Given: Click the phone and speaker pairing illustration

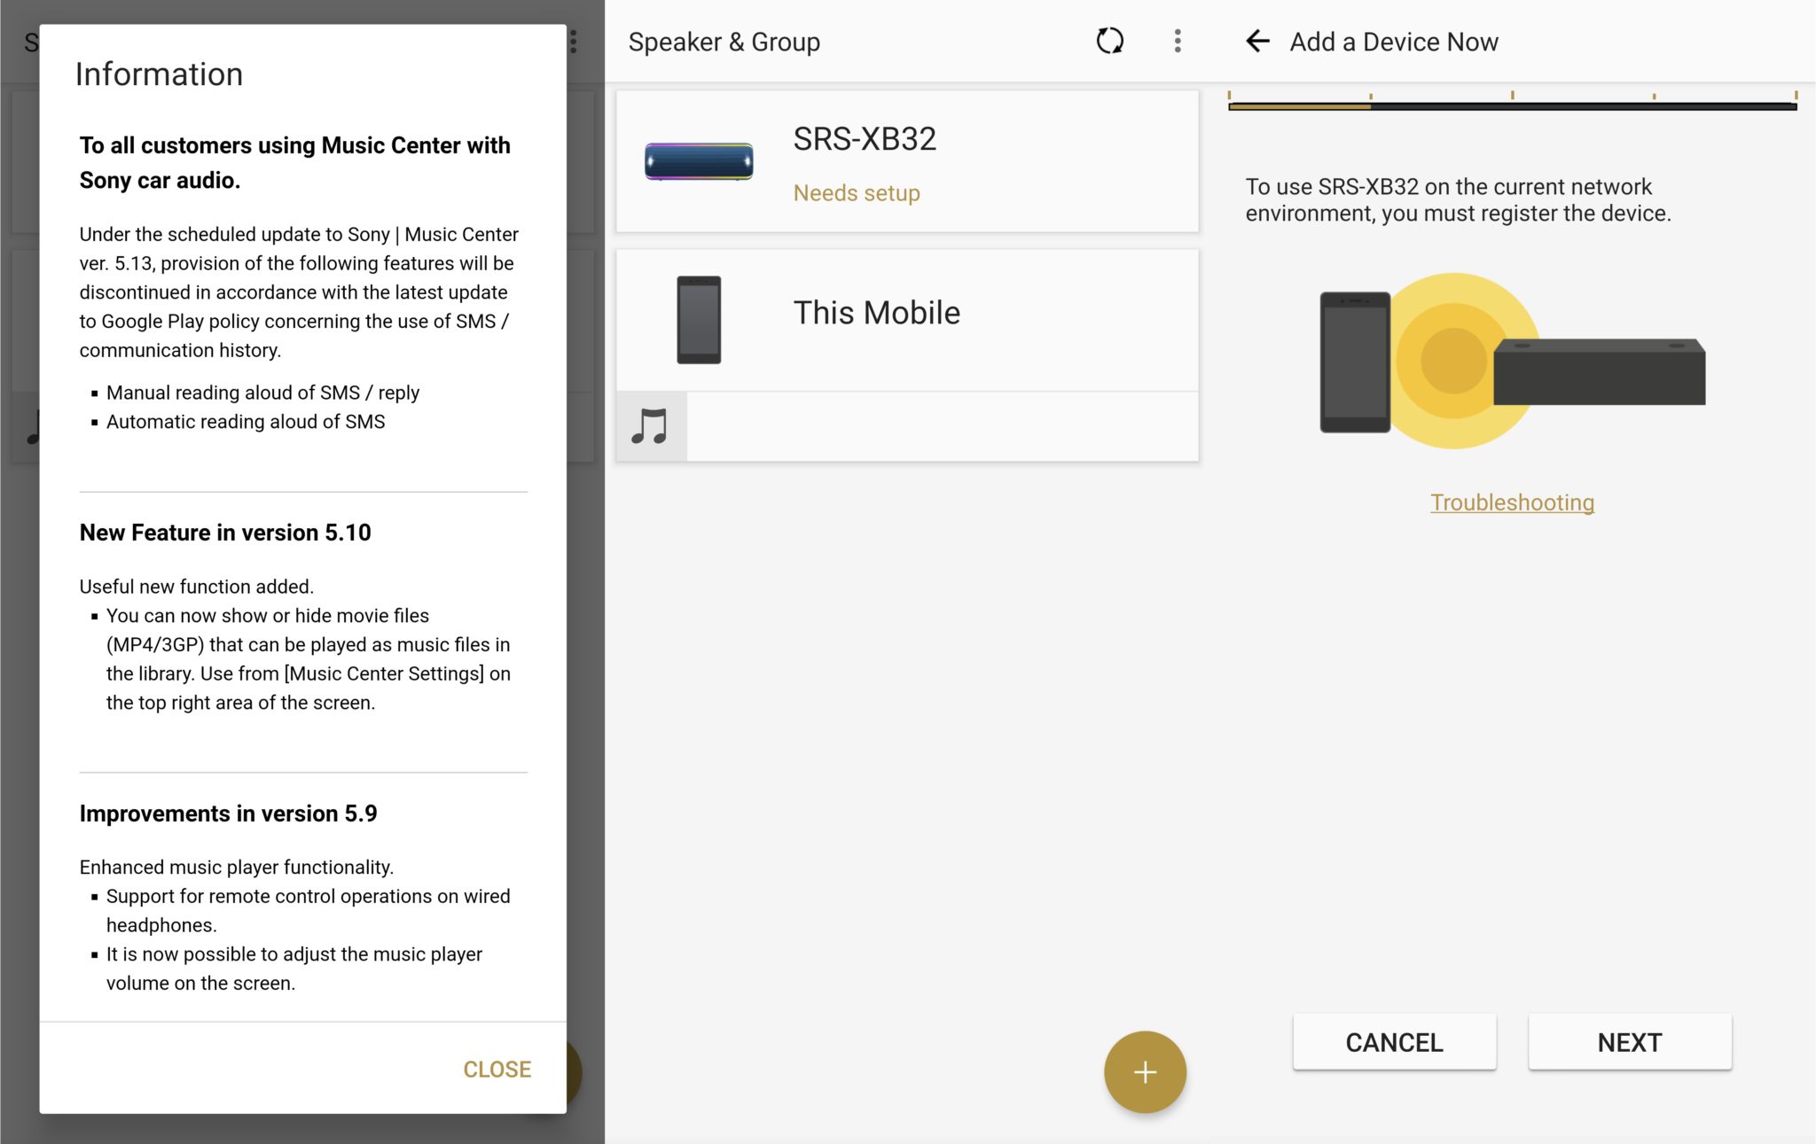Looking at the screenshot, I should coord(1512,362).
